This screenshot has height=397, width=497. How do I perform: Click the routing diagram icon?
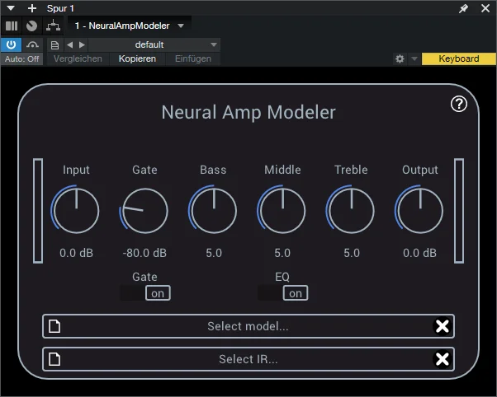pyautogui.click(x=53, y=26)
